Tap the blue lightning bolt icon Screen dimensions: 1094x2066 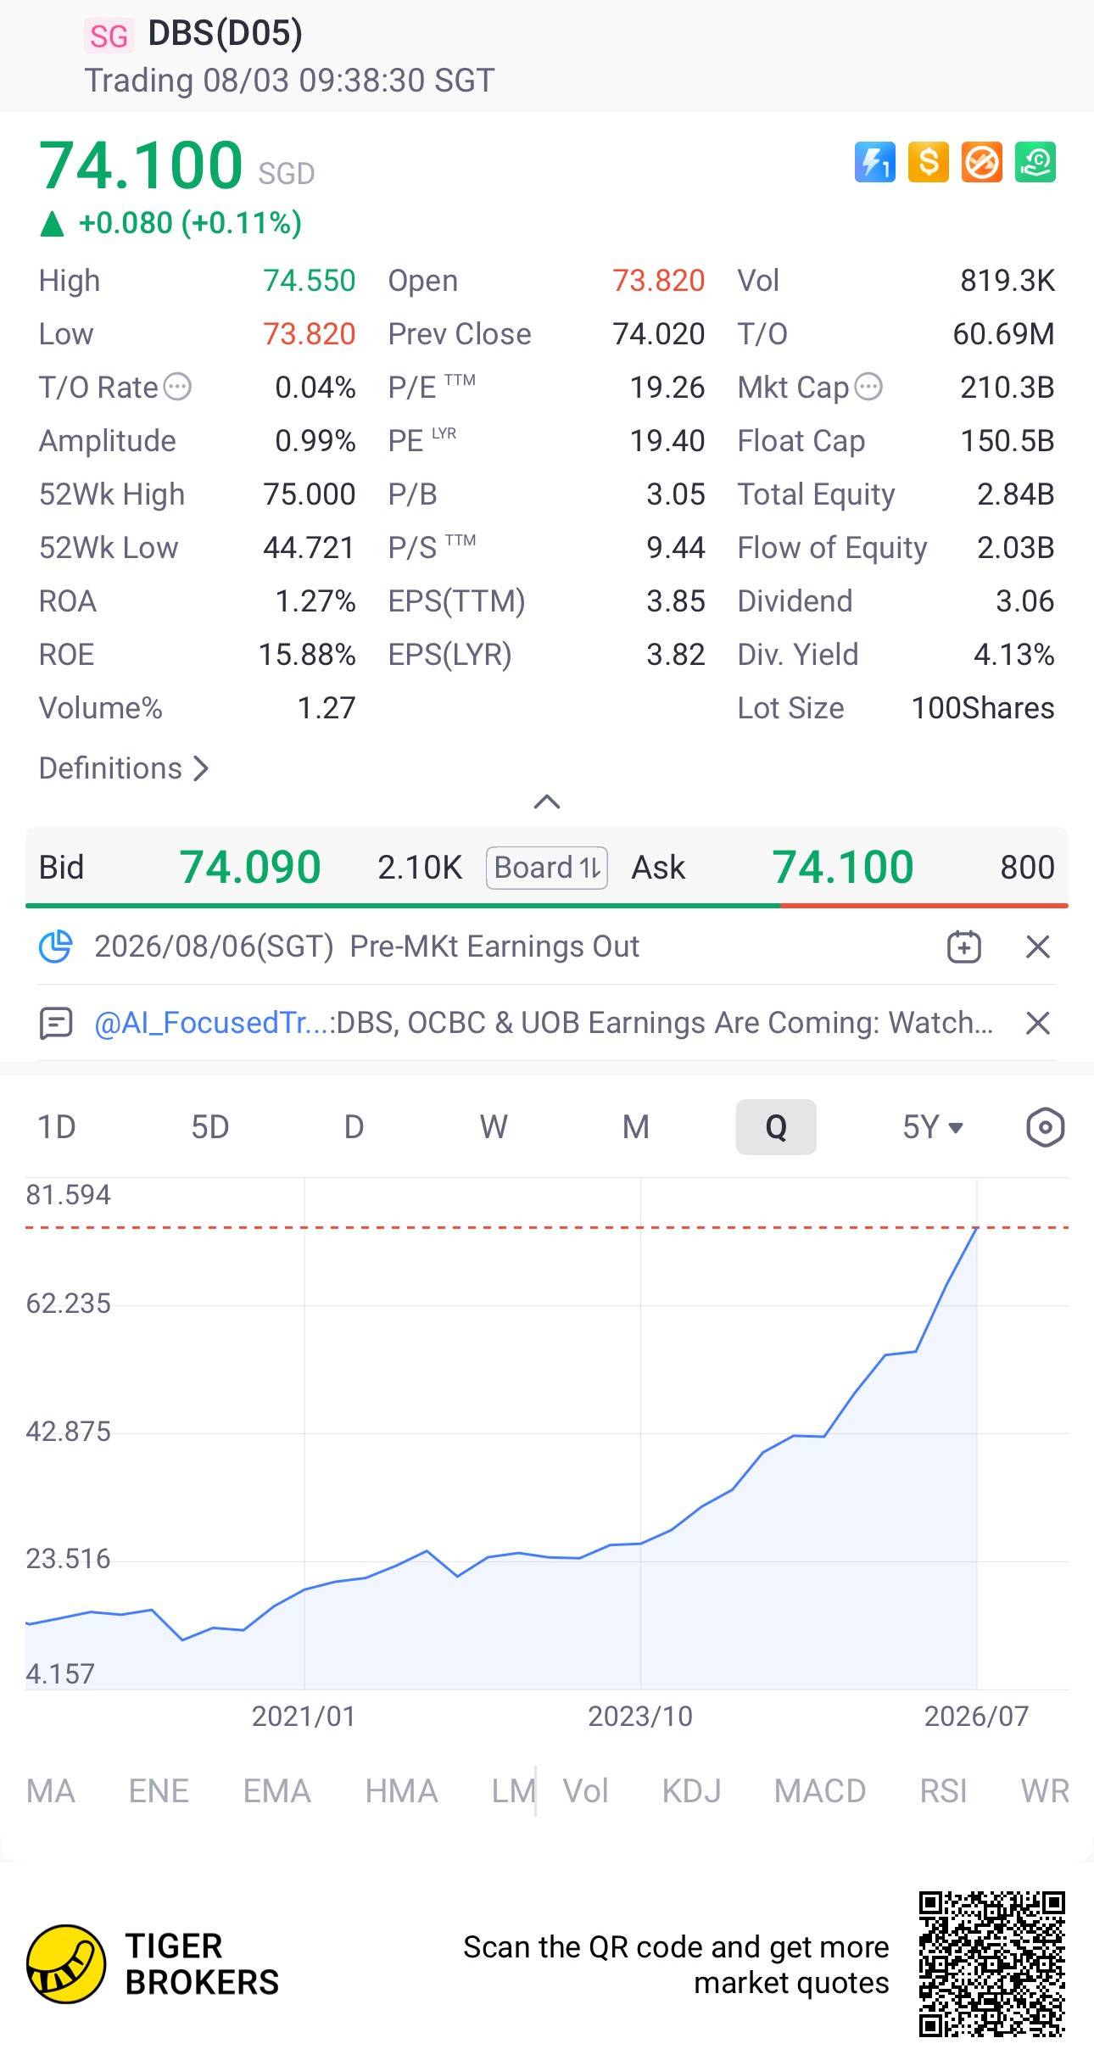tap(874, 162)
